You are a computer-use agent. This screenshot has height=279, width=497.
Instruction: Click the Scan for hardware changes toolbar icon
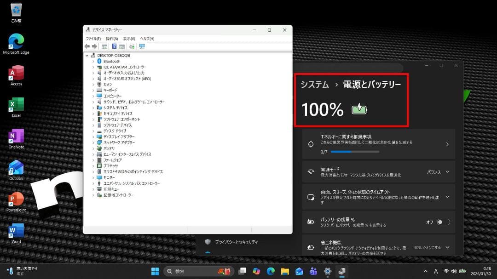tap(133, 46)
